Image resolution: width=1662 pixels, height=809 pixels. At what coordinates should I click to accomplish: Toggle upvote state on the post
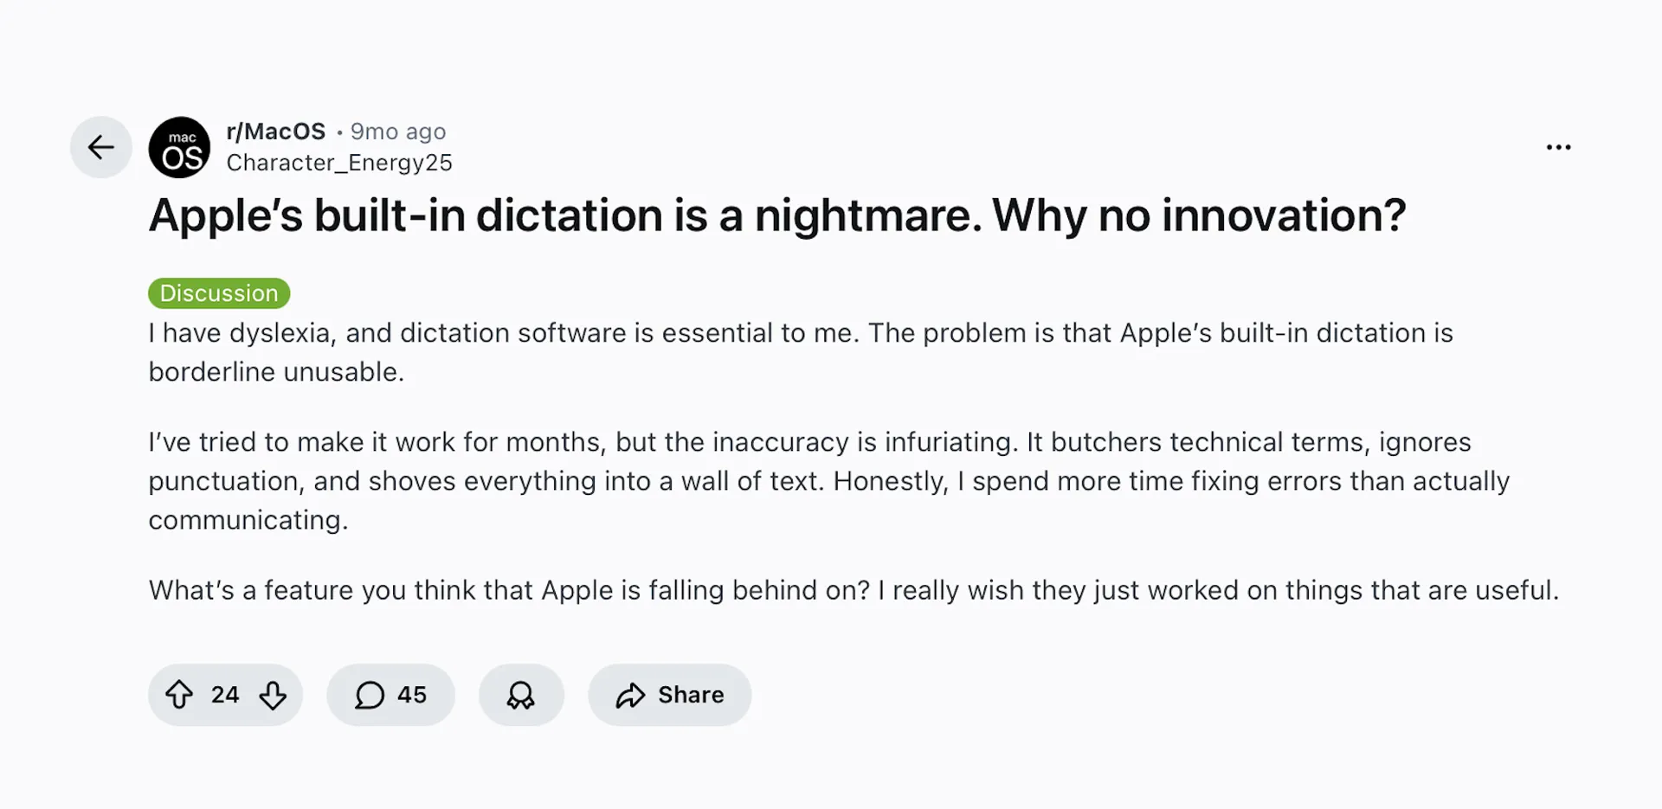(x=180, y=694)
